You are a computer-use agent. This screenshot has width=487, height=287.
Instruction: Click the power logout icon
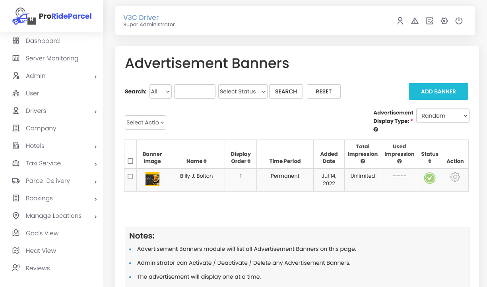459,21
